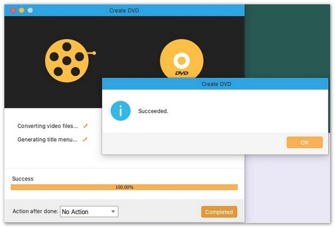Click the 'Action after done:' label
335x228 pixels.
(35, 211)
